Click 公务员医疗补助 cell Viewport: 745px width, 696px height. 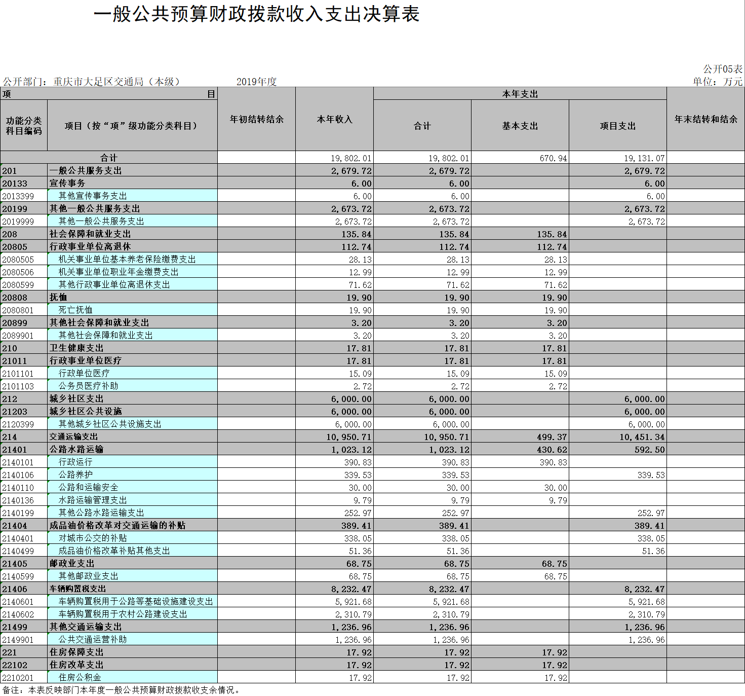coord(133,386)
